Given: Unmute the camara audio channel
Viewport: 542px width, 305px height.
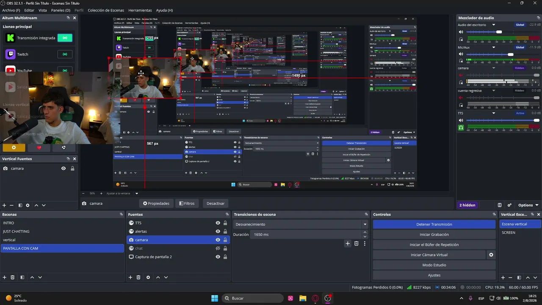Looking at the screenshot, I should click(461, 75).
